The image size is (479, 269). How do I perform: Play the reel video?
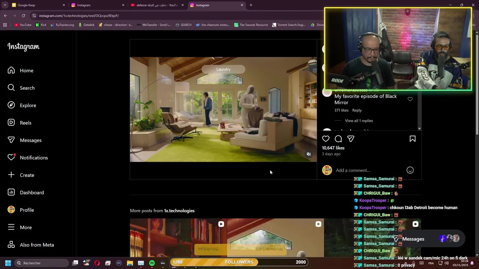click(223, 109)
